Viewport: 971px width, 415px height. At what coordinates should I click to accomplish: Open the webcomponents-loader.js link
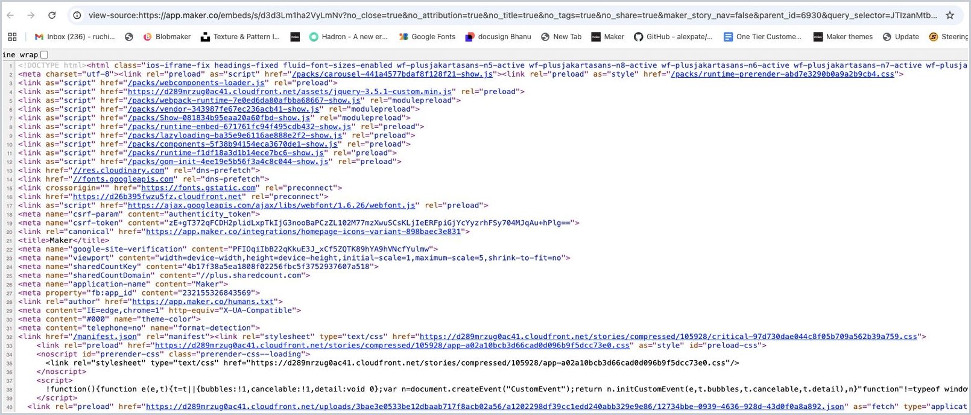click(196, 83)
